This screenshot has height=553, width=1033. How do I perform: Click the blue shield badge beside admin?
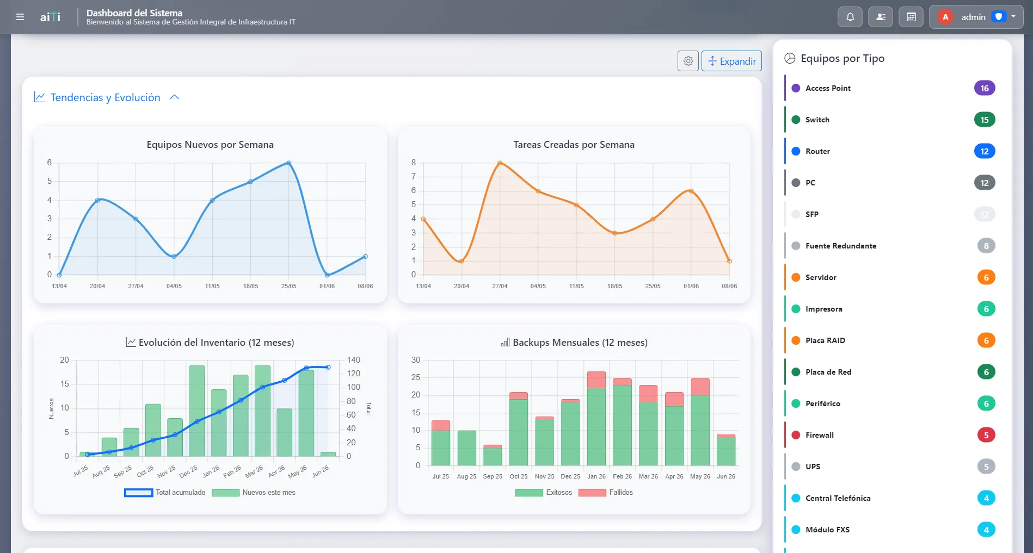click(999, 17)
